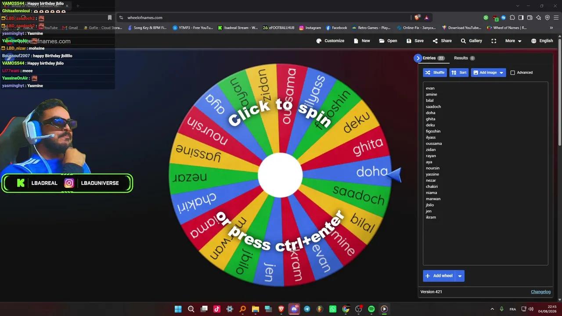Click the entry 'ikram' in the list

pyautogui.click(x=431, y=217)
